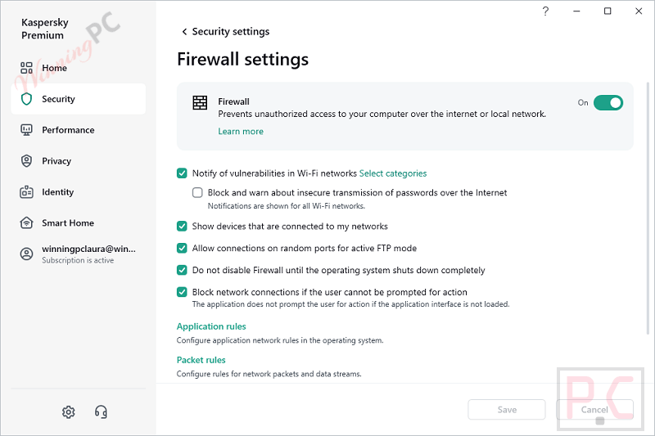The image size is (655, 436).
Task: Open help with the question mark icon
Action: [545, 11]
